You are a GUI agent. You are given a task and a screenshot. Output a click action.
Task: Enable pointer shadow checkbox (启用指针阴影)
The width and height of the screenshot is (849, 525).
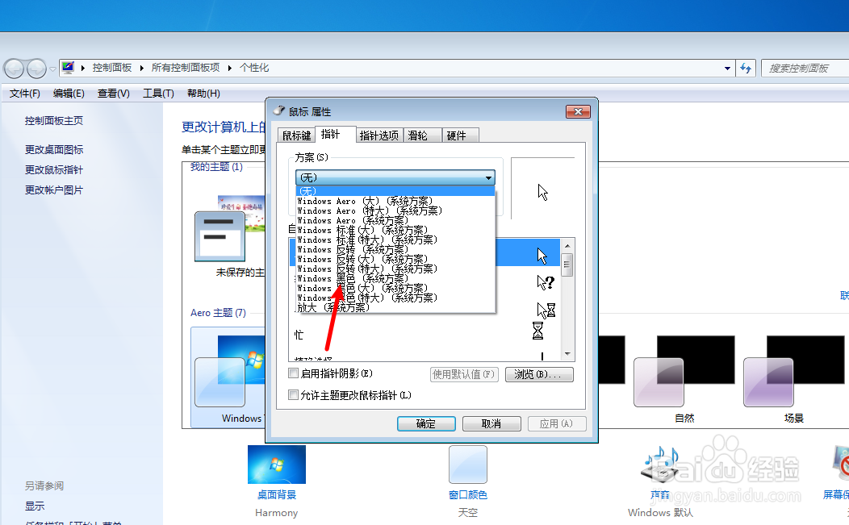point(294,373)
